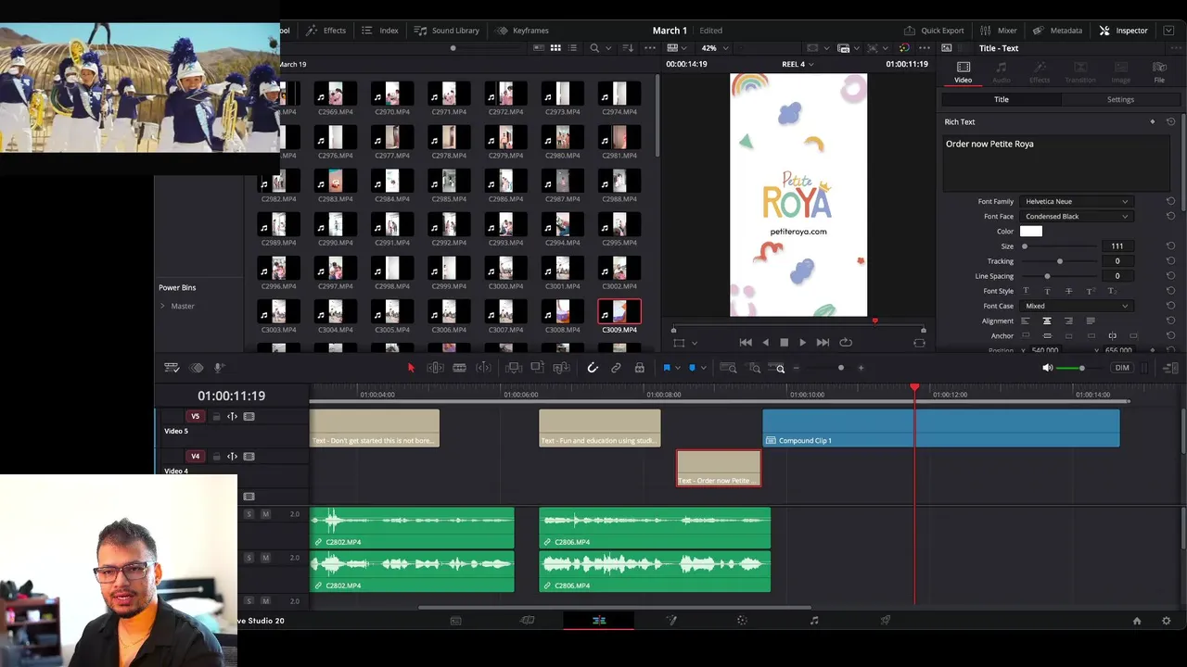Screen dimensions: 1187x667
Task: Open the Keyframes panel
Action: click(522, 31)
